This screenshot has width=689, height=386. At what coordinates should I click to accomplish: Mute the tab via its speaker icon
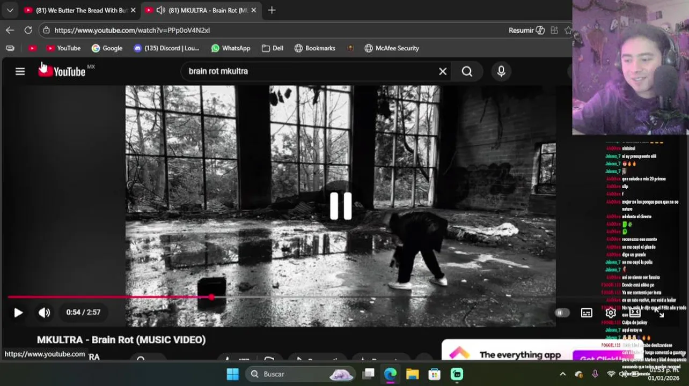[160, 10]
